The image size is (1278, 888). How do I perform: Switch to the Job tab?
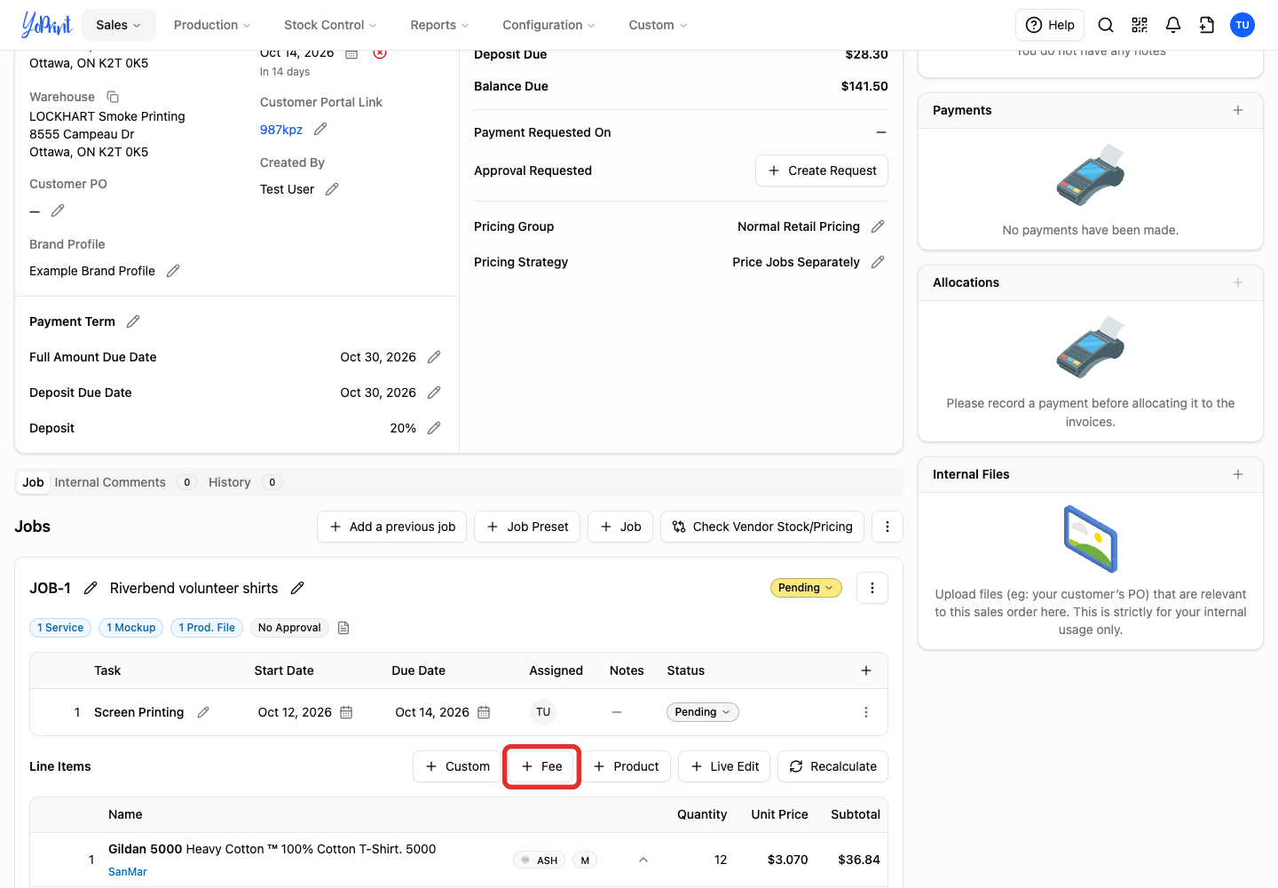(33, 482)
